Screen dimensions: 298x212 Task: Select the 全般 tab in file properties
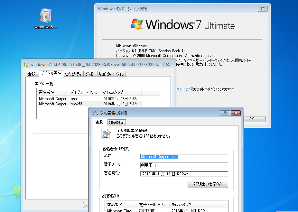click(32, 74)
